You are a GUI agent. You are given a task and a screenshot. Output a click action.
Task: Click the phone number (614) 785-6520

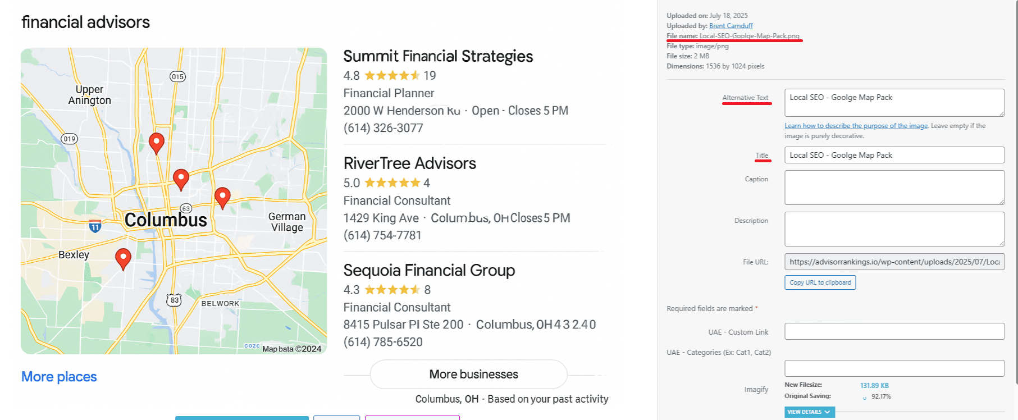point(383,342)
